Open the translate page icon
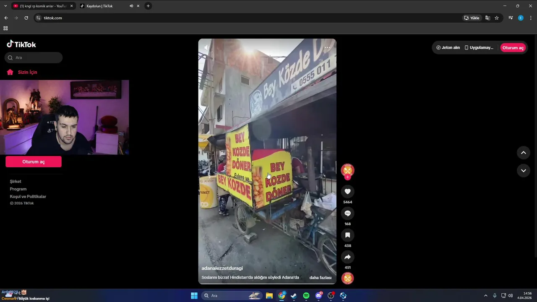 point(487,18)
